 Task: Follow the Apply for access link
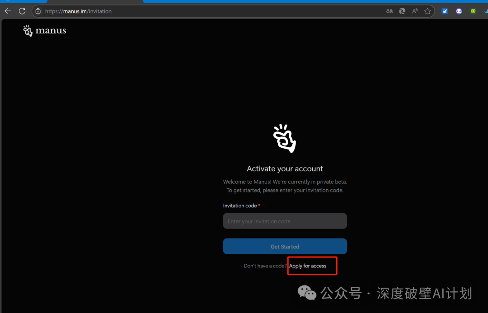click(x=308, y=266)
